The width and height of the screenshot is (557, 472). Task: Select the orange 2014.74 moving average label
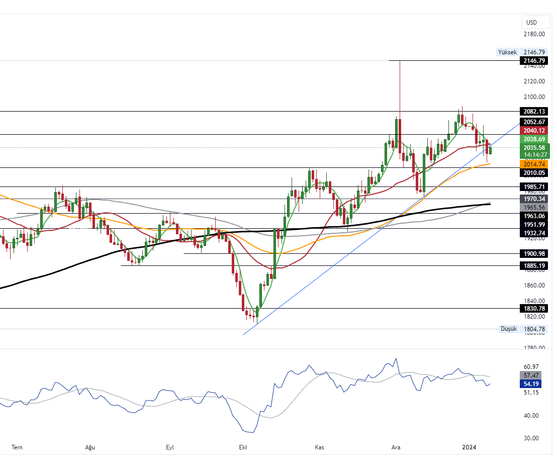tap(534, 164)
